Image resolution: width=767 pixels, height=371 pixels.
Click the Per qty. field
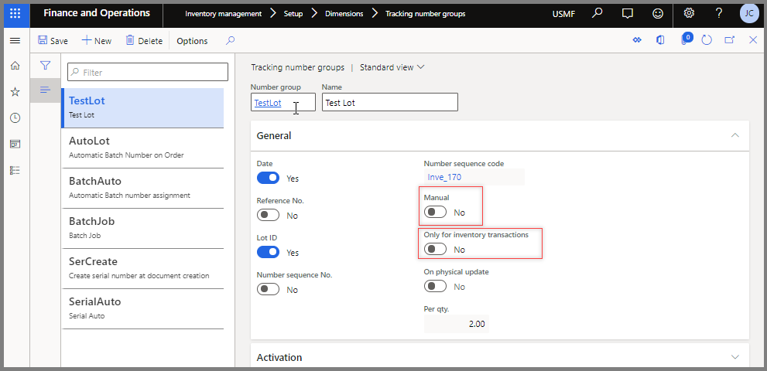click(x=457, y=324)
